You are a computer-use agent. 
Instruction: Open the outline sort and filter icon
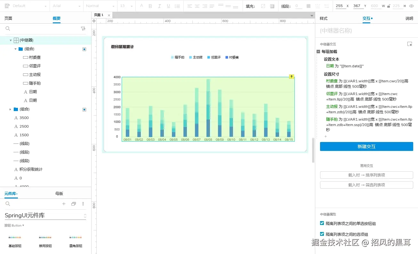click(x=83, y=29)
